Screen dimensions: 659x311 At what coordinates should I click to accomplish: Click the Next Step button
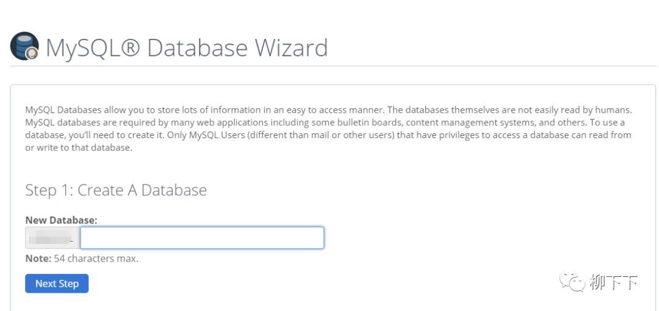tap(57, 284)
